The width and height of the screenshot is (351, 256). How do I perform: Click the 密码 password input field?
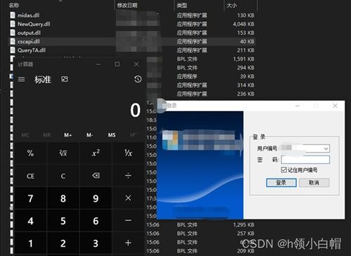(x=305, y=160)
